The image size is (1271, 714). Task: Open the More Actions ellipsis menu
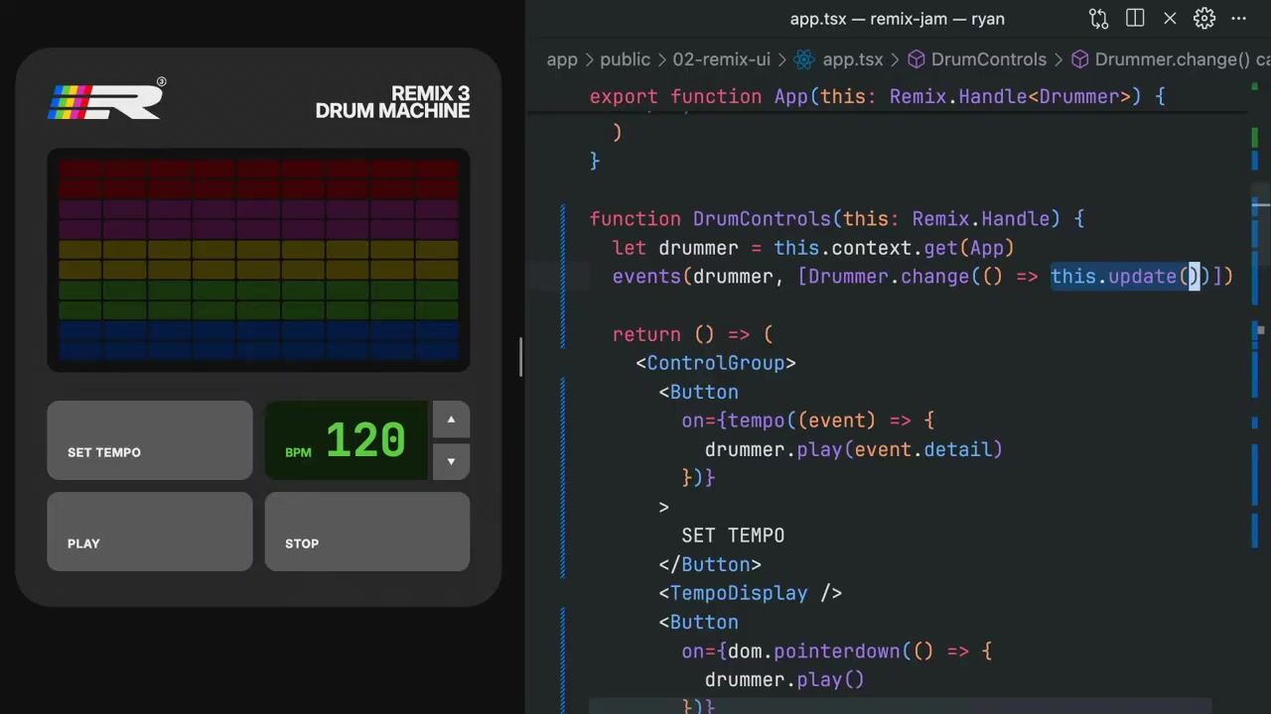pos(1238,19)
